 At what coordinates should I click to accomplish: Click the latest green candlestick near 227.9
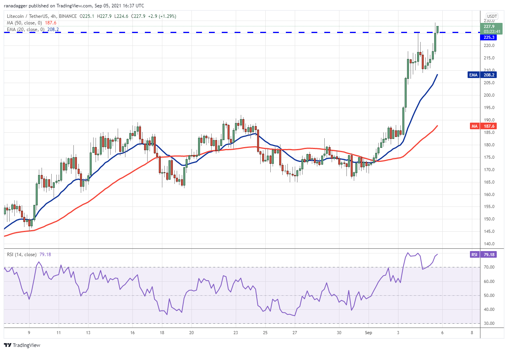438,29
